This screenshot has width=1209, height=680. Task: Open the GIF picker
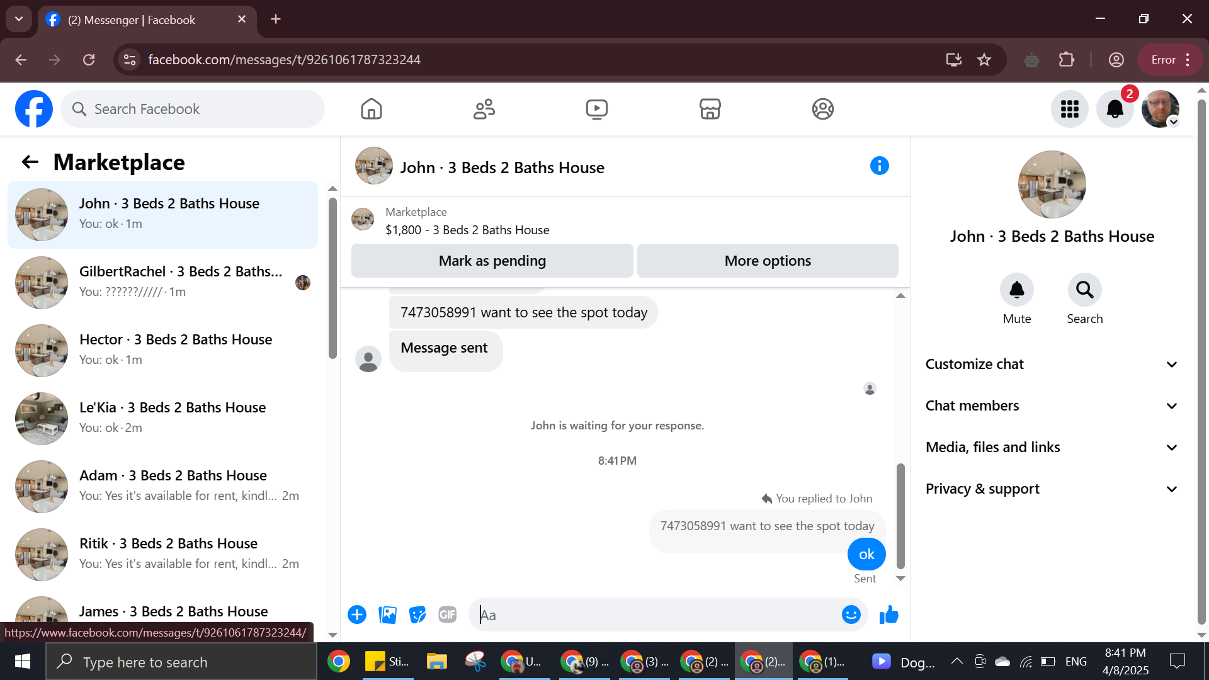[447, 615]
